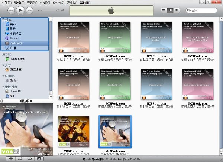Click '新概念英语（英音）第4册' title text
The width and height of the screenshot is (223, 162).
click(x=198, y=107)
